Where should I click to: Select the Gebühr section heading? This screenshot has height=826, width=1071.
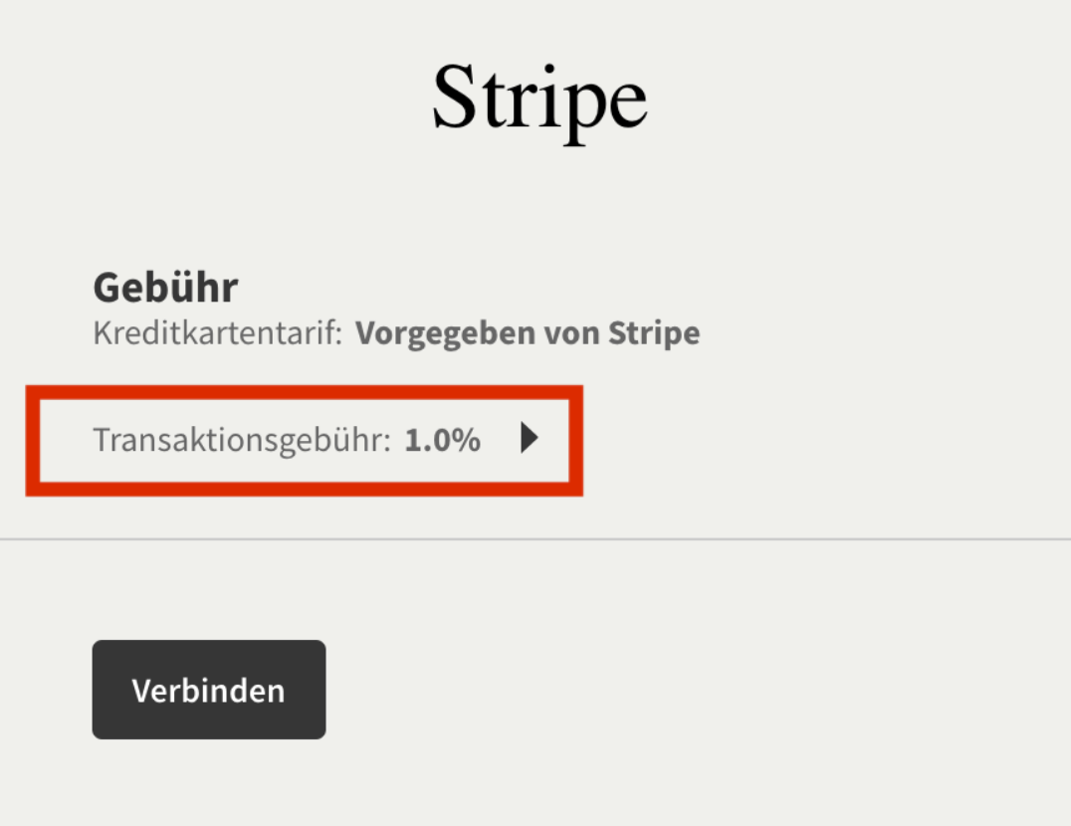pyautogui.click(x=164, y=287)
